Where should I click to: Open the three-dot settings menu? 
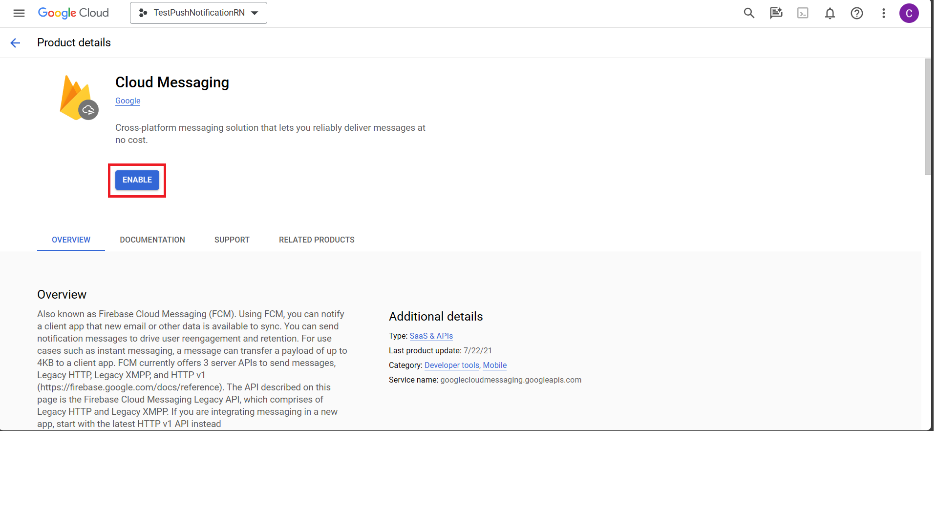click(x=883, y=13)
